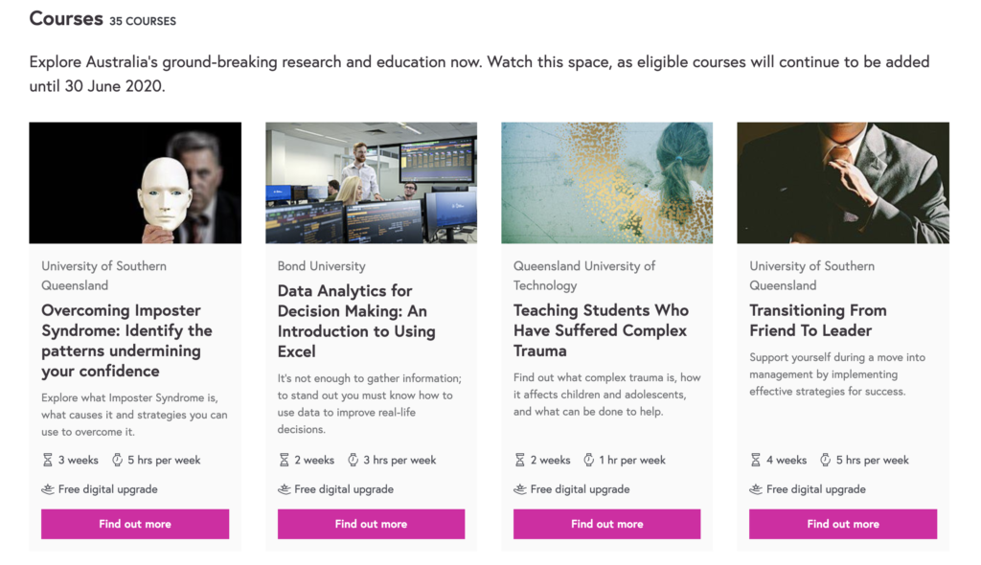Open Transitioning From Friend To Leader title
Image resolution: width=981 pixels, height=565 pixels.
click(x=818, y=321)
